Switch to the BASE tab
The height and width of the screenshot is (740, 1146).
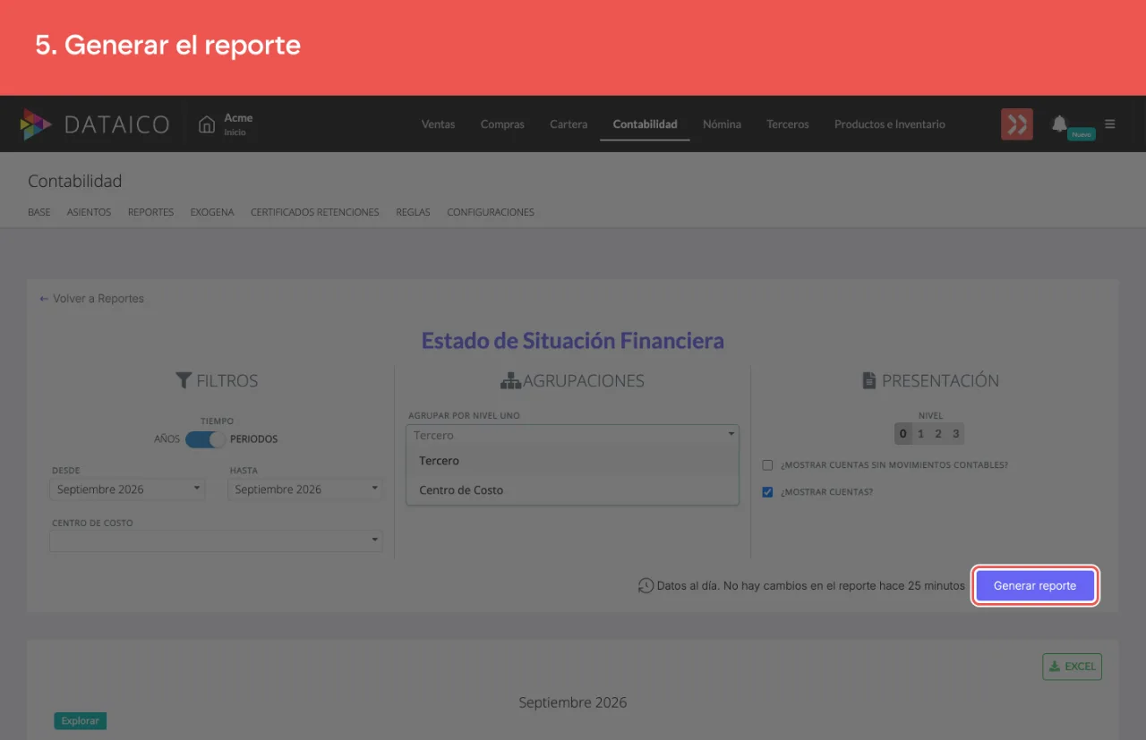[39, 213]
